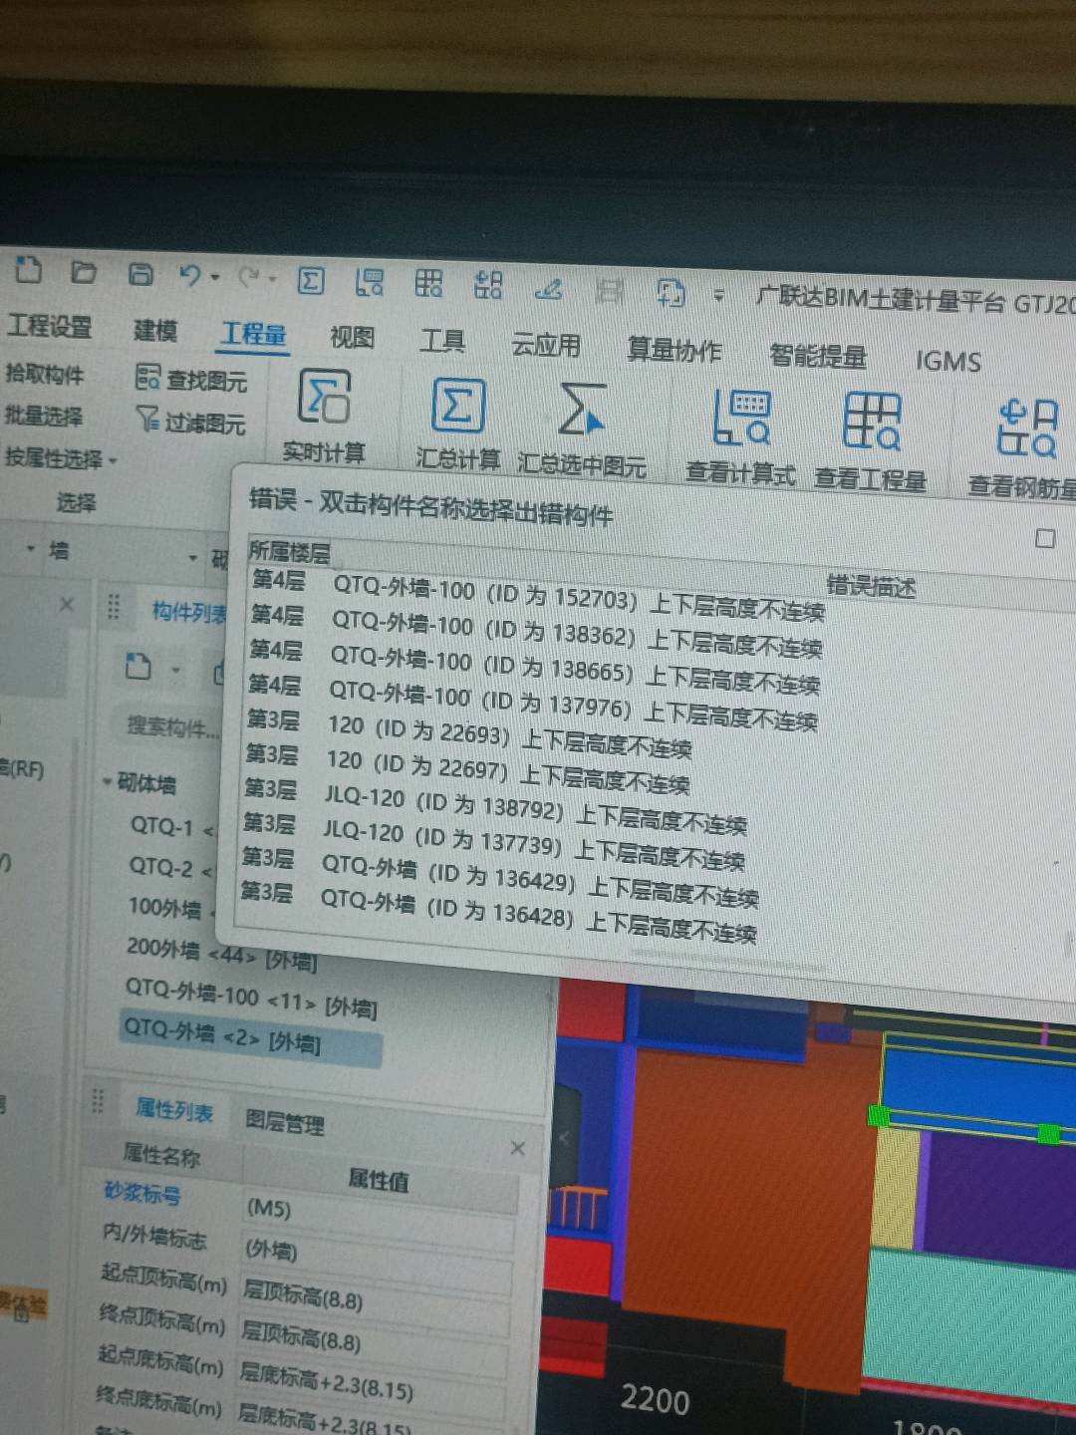This screenshot has width=1076, height=1435.
Task: Open the 建模 ribbon tab
Action: point(155,330)
